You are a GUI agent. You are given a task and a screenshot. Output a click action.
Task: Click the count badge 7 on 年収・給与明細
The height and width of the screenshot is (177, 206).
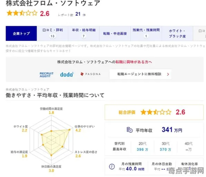coord(84,36)
